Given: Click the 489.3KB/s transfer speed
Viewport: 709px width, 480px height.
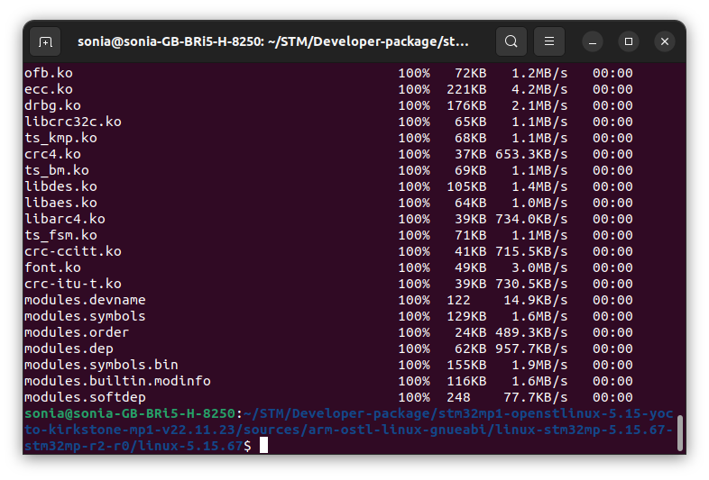Looking at the screenshot, I should 531,333.
